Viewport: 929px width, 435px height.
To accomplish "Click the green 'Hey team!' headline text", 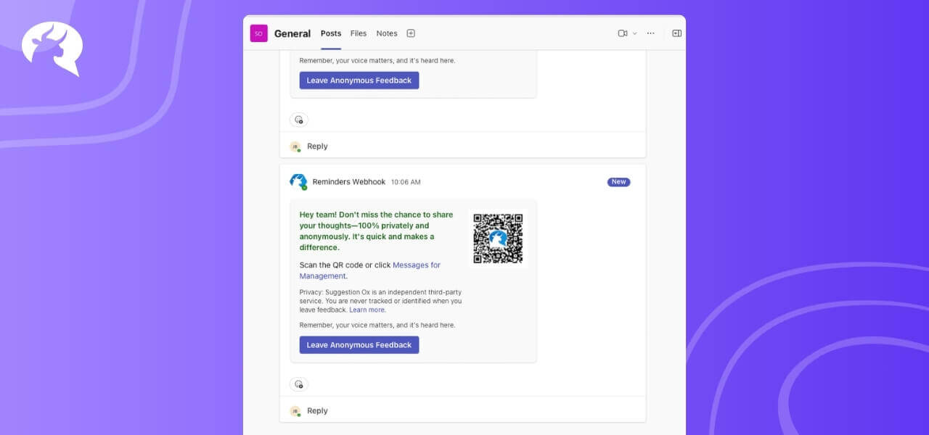I will [376, 231].
